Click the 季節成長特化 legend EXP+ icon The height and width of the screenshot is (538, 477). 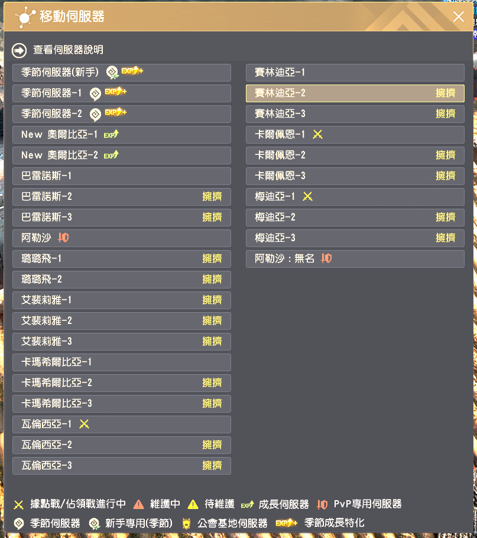pyautogui.click(x=286, y=523)
